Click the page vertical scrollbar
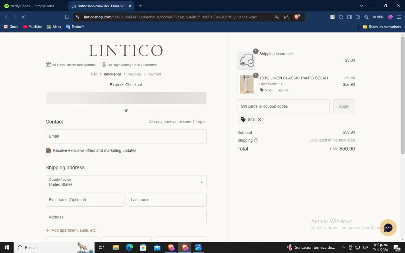Image resolution: width=405 pixels, height=253 pixels. 403,96
